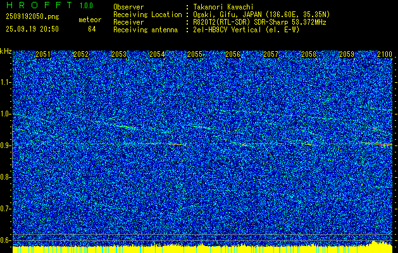Click the 2053 time marker
398x253 pixels.
[119, 54]
